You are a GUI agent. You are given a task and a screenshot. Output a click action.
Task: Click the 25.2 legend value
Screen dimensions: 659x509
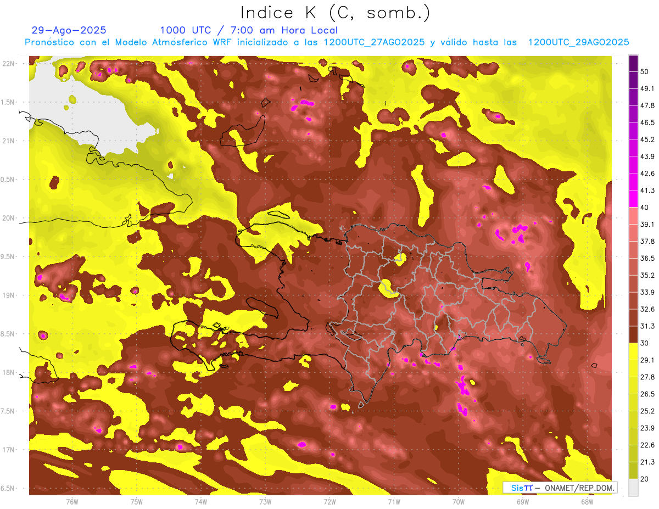(x=647, y=411)
